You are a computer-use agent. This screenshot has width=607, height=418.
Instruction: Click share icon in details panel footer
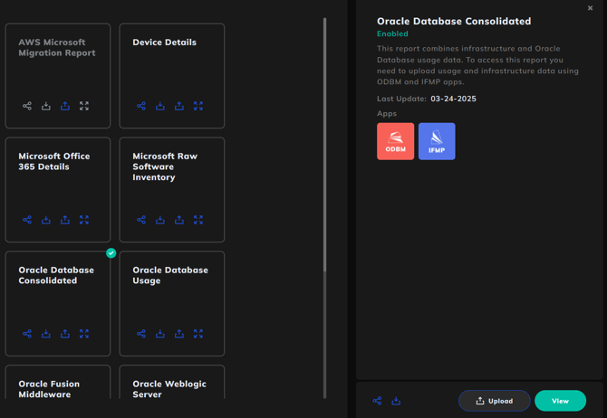(377, 401)
